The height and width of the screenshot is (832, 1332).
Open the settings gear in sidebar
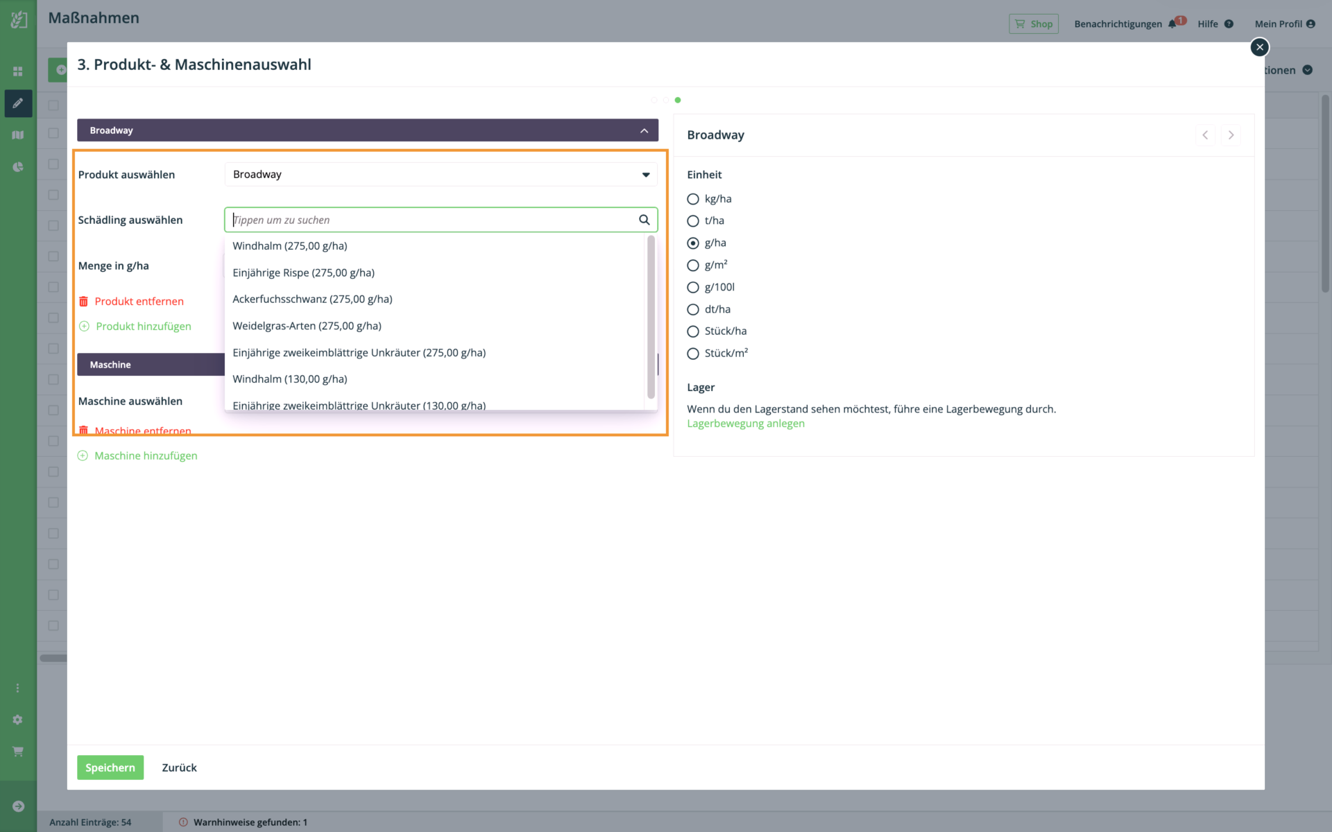[x=18, y=720]
